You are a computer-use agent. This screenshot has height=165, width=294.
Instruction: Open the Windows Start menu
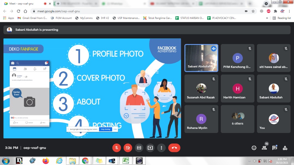point(6,161)
